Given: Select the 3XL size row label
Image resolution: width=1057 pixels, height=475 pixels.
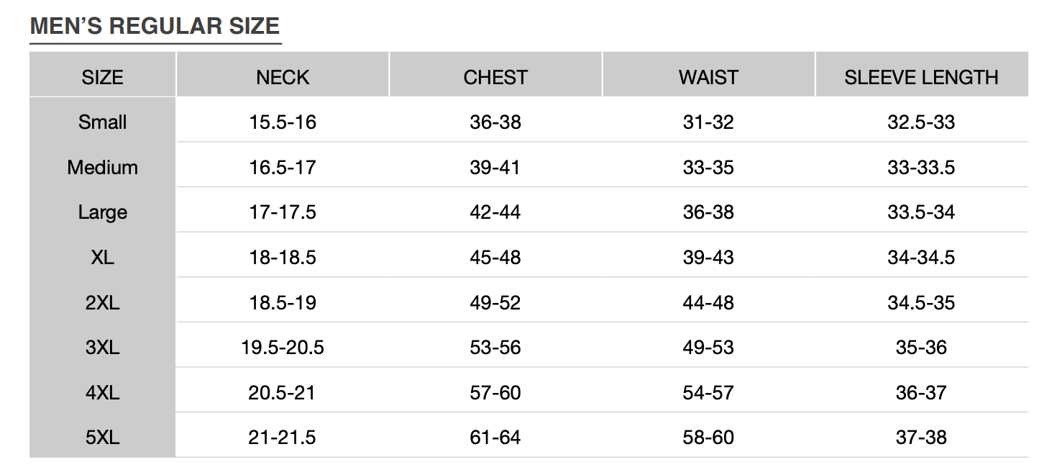Looking at the screenshot, I should (x=102, y=348).
